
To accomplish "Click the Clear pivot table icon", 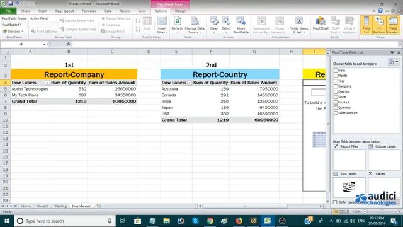I will (213, 21).
